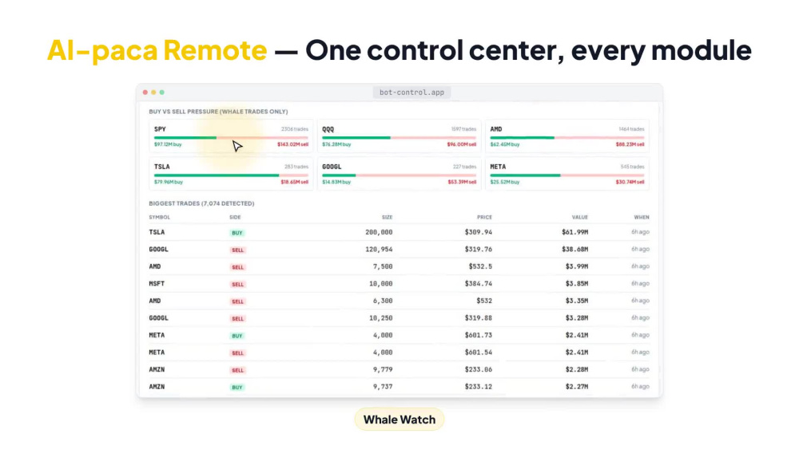Click the GOOGL buy/sell pressure bar
799x449 pixels.
pos(399,175)
